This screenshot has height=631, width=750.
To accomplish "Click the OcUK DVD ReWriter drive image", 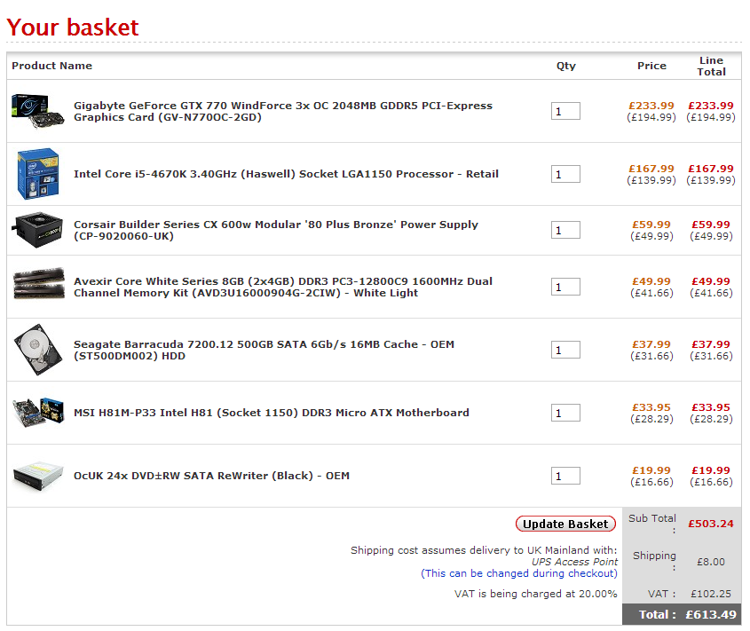I will (x=37, y=476).
